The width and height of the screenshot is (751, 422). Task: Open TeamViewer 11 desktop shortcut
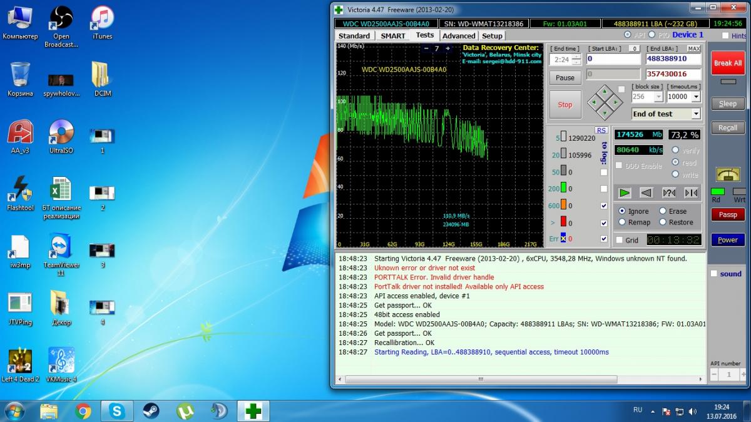(61, 255)
